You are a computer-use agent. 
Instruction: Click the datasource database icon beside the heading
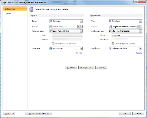point(31,9)
